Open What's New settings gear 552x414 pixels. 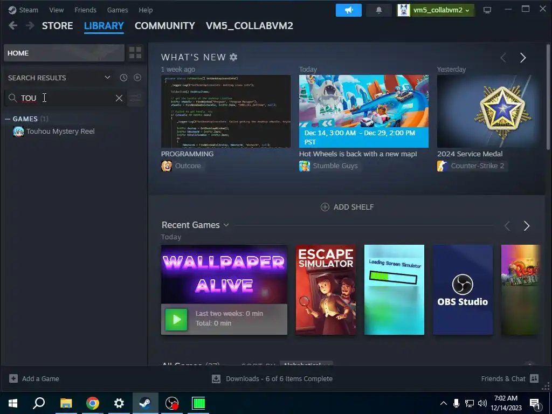click(233, 57)
